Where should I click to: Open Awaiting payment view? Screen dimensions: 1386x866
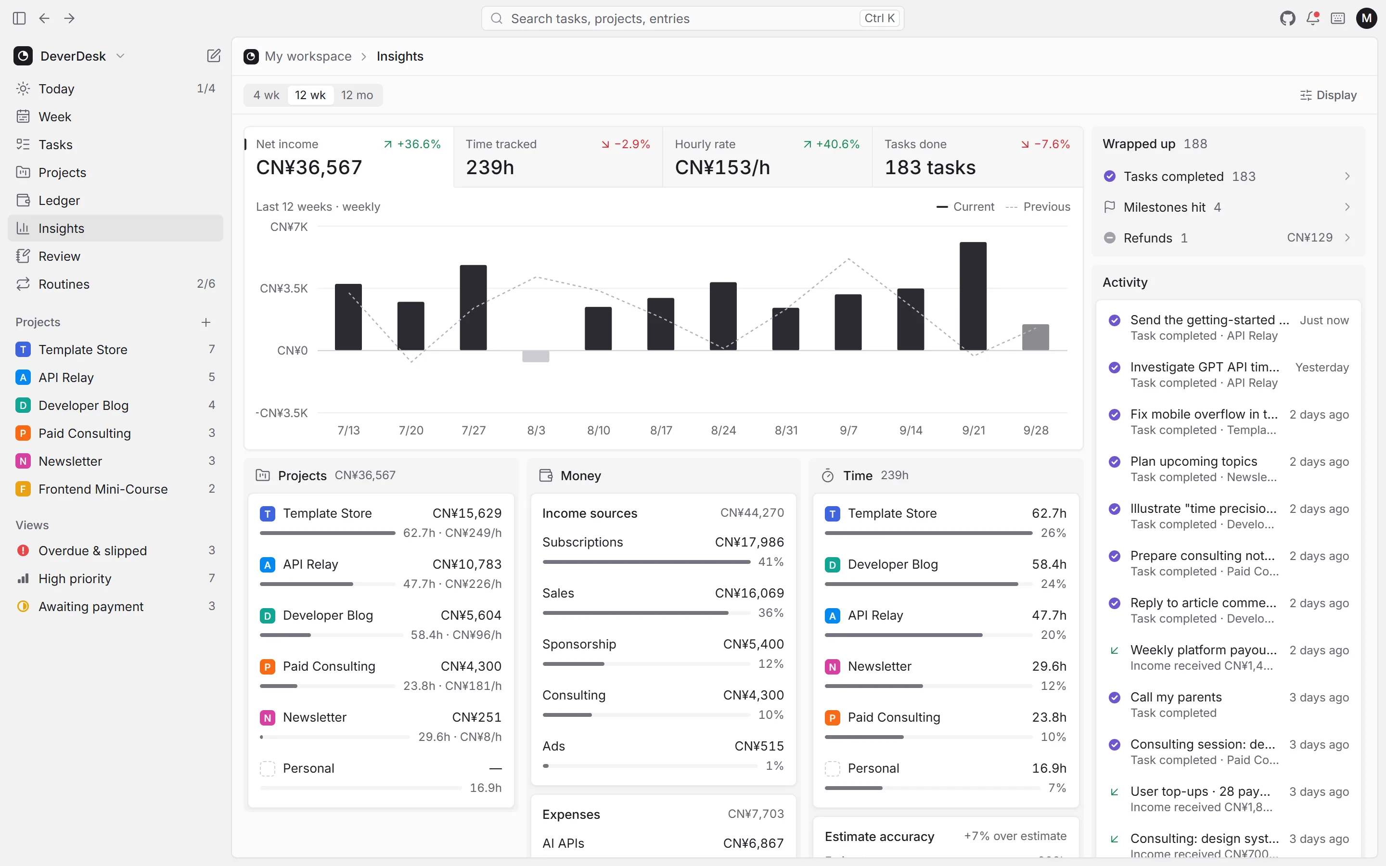click(x=115, y=606)
